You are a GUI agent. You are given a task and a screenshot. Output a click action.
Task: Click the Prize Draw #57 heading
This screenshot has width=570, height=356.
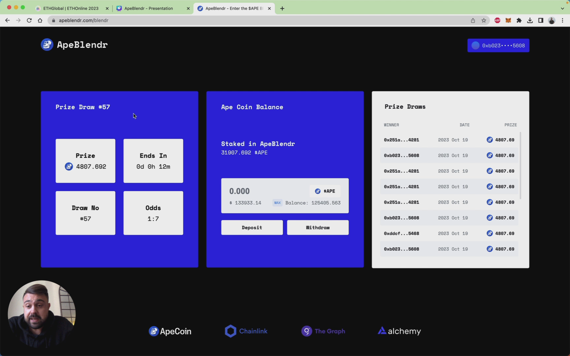(83, 107)
